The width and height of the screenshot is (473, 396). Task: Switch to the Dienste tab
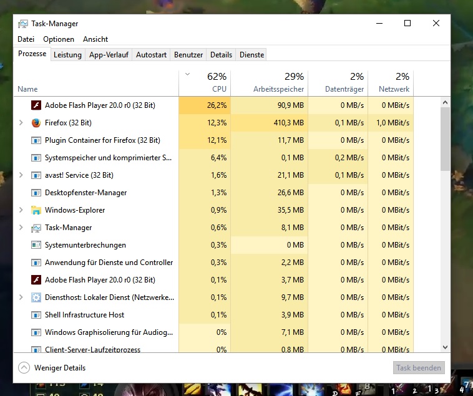(251, 55)
